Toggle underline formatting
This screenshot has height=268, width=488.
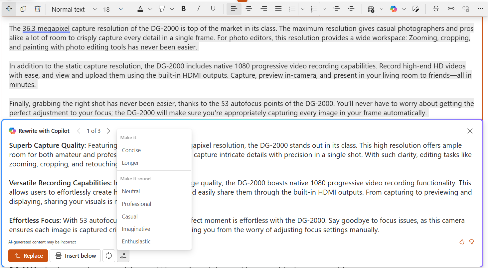213,9
